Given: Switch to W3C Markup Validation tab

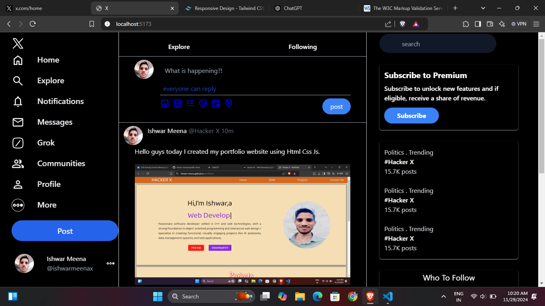Looking at the screenshot, I should [404, 8].
